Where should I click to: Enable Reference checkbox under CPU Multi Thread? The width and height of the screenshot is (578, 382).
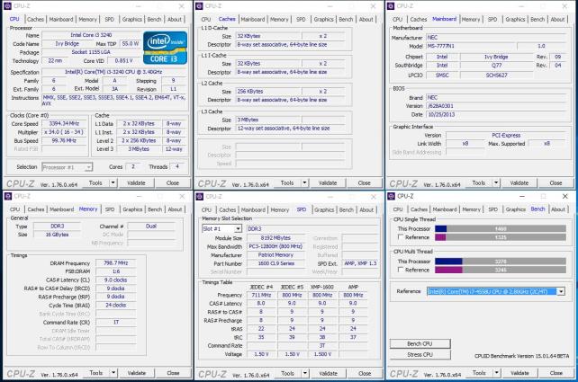click(401, 270)
